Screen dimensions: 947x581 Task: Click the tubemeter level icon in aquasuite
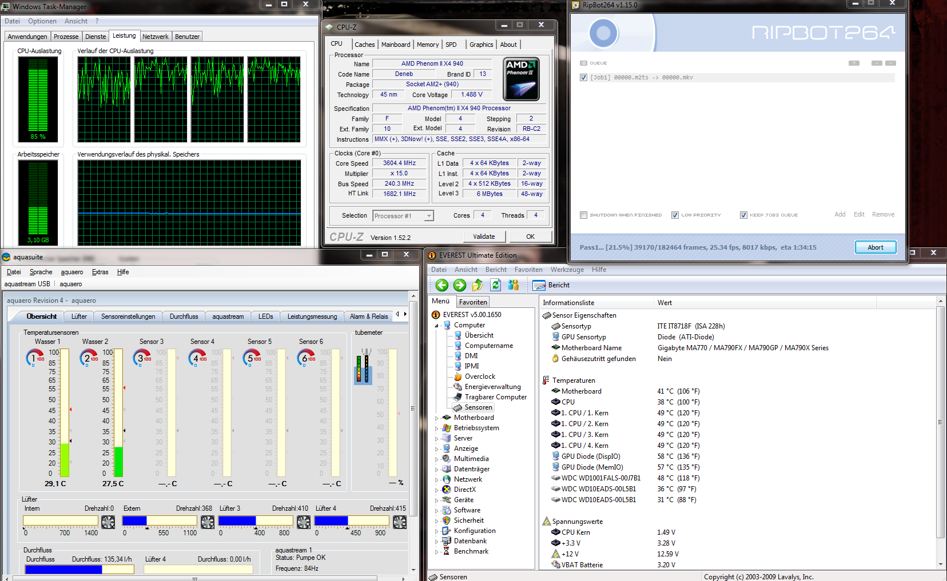pyautogui.click(x=363, y=366)
